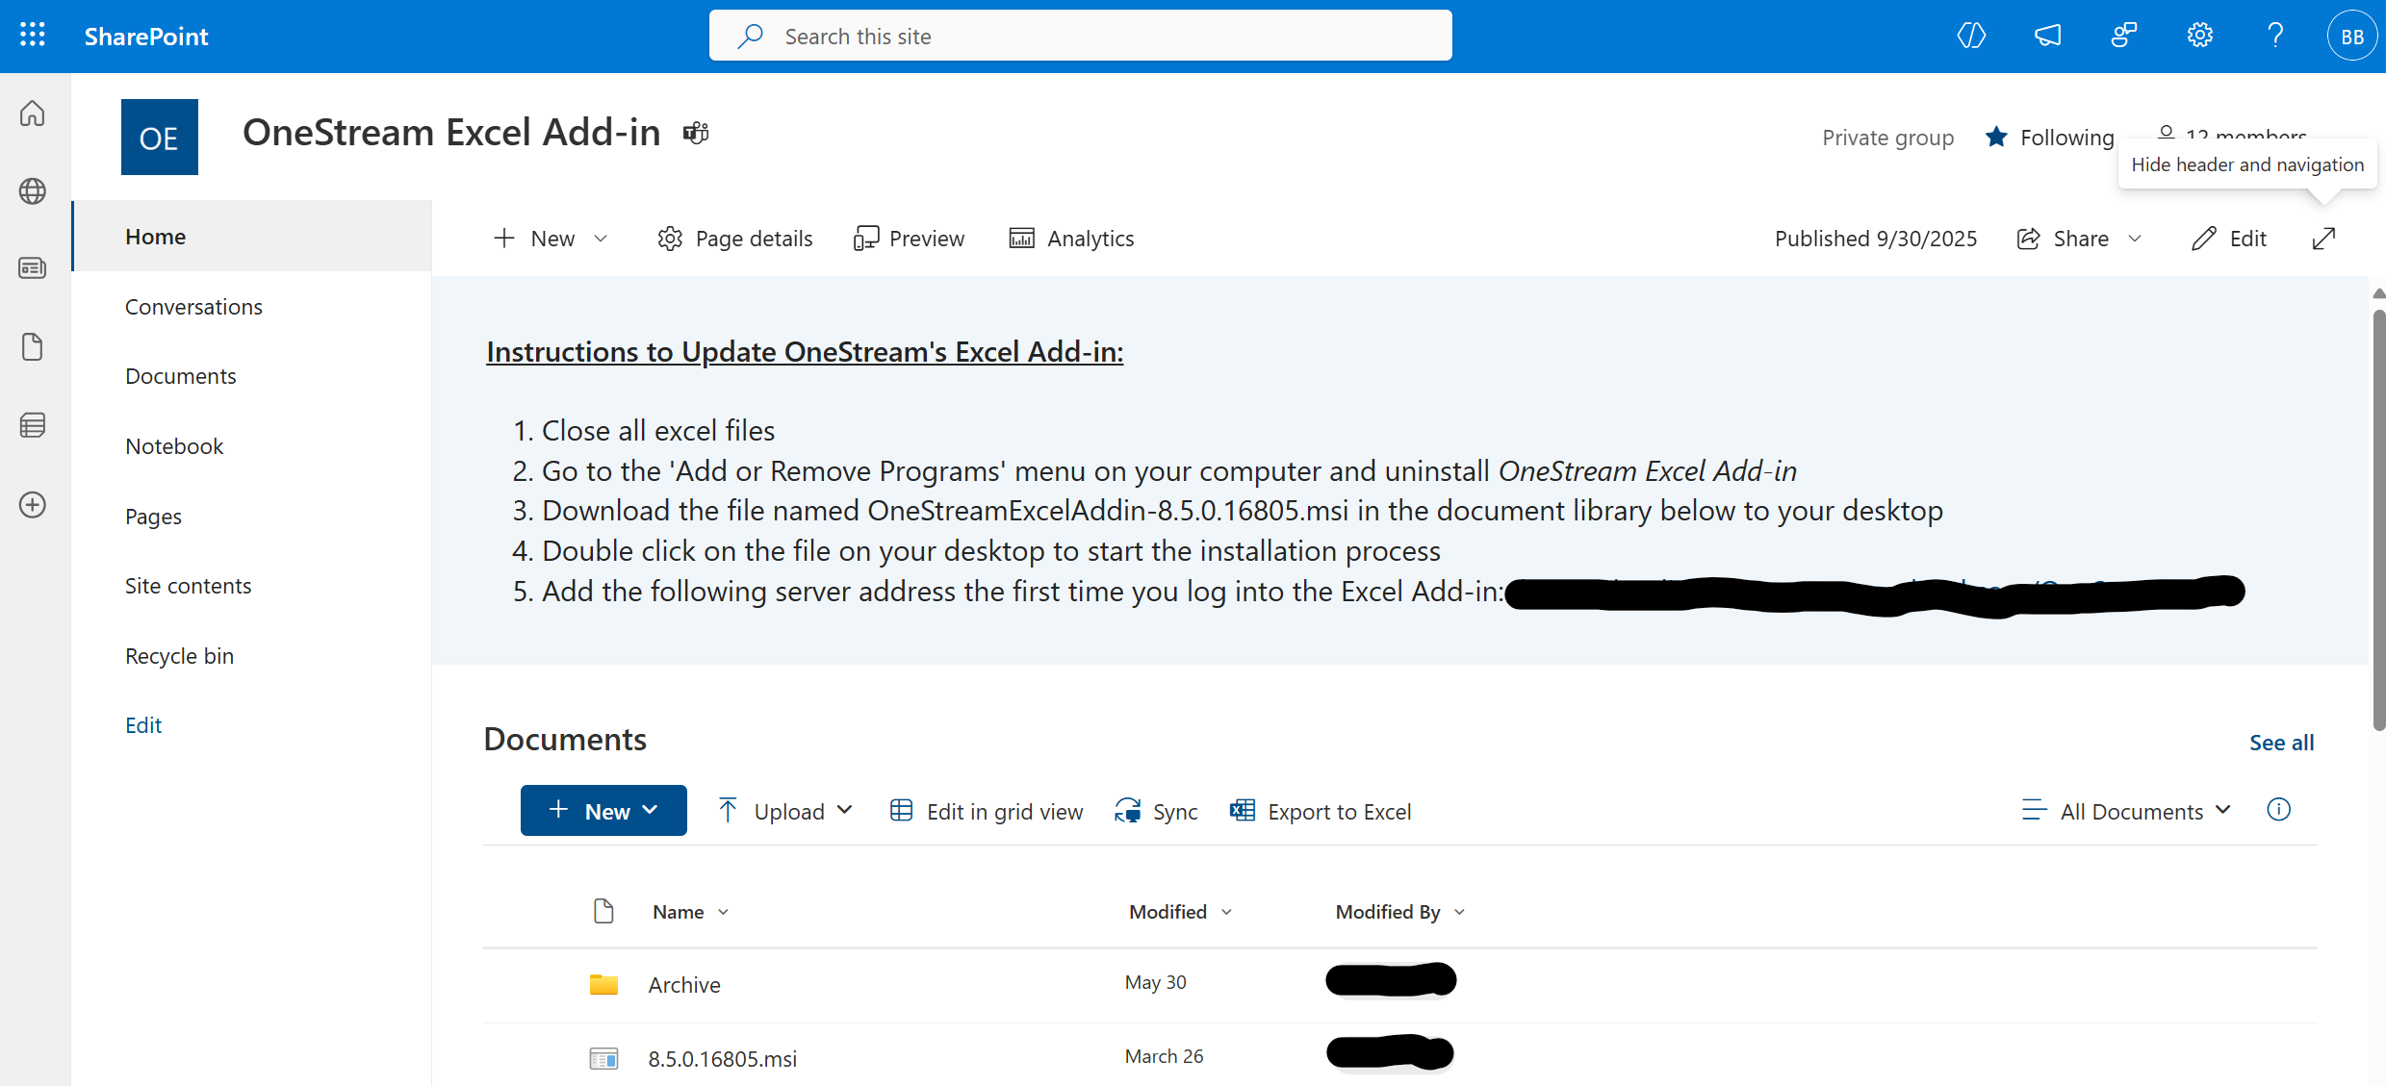
Task: Select the My Sites globe icon
Action: 32,191
